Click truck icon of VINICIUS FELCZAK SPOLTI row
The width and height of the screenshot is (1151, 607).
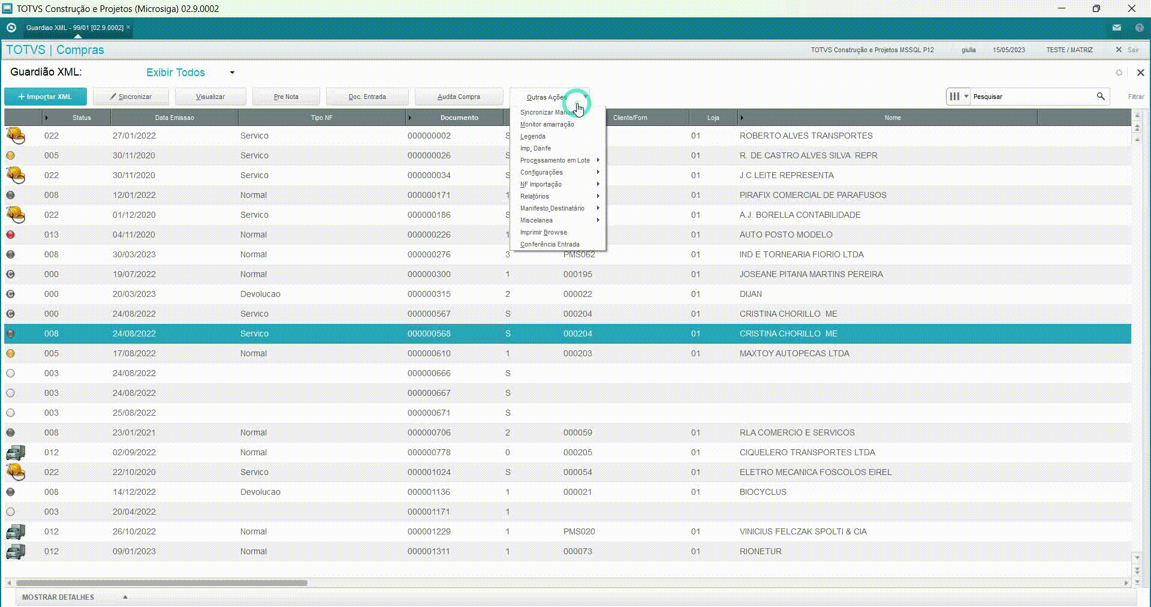point(16,531)
